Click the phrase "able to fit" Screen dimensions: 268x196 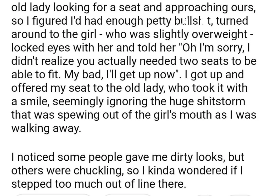click(36, 75)
